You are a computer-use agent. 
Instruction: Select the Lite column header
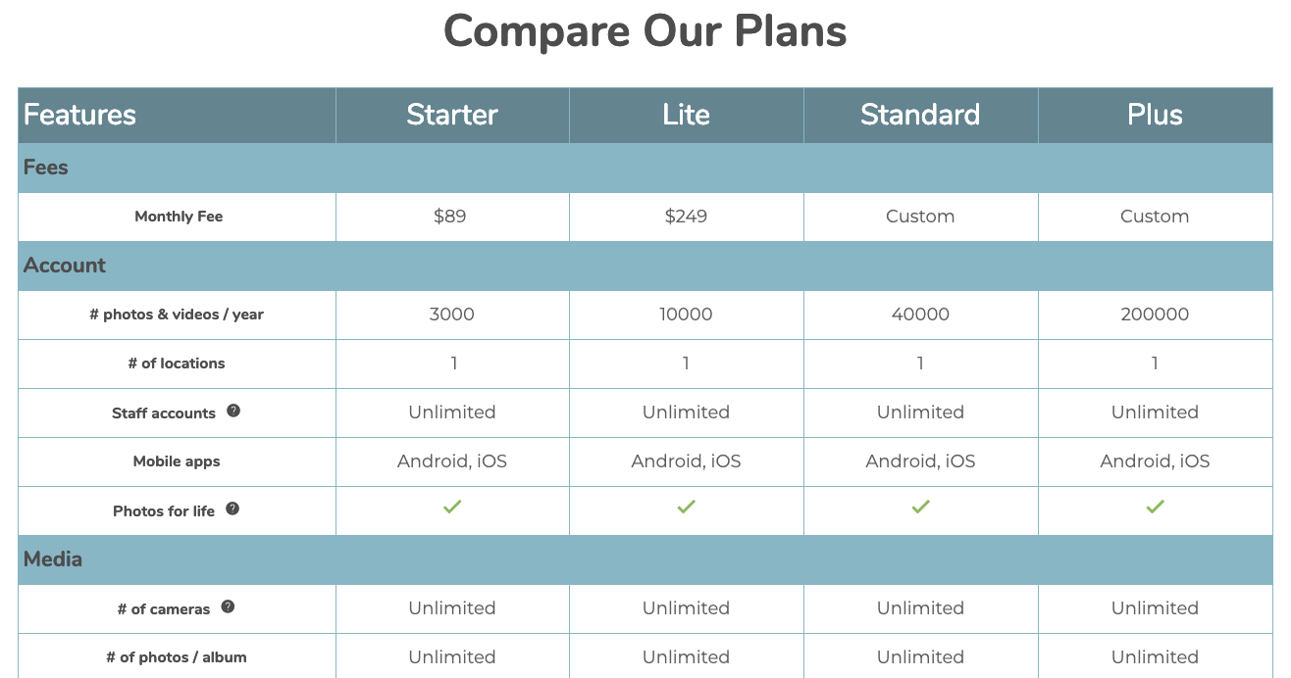click(686, 115)
